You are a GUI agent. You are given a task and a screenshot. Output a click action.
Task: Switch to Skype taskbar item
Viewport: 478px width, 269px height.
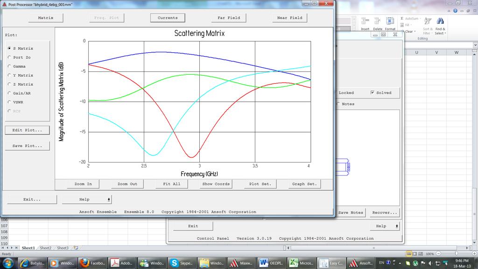[182, 263]
